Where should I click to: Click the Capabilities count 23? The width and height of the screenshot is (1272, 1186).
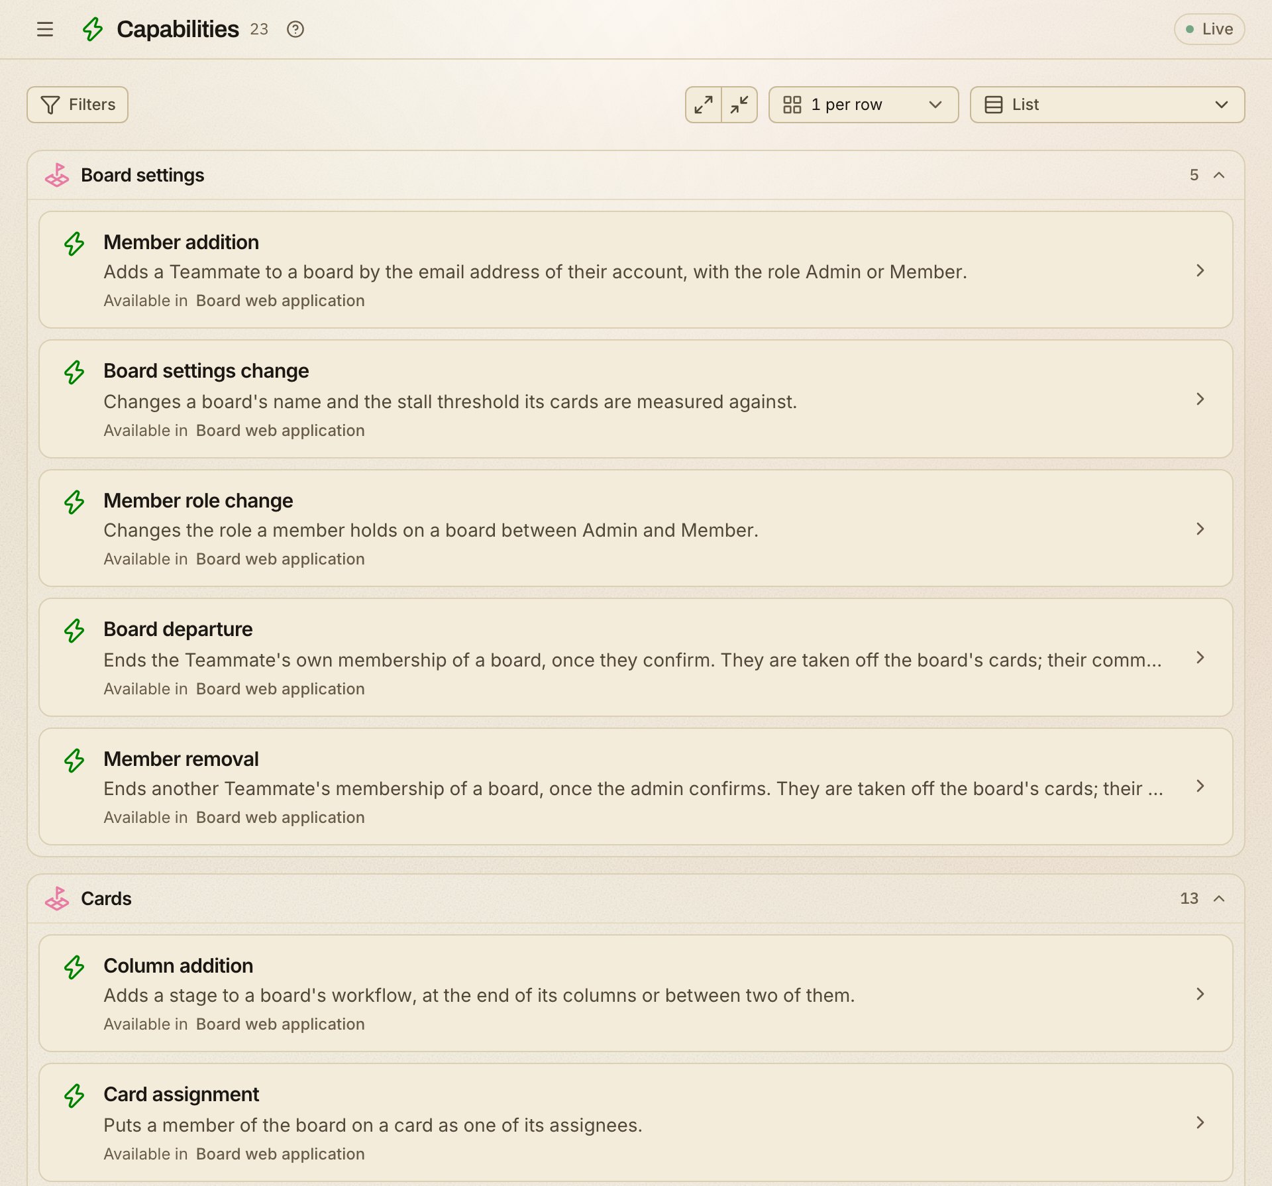(259, 29)
